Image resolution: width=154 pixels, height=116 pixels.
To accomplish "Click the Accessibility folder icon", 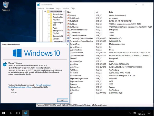I will [51, 14].
